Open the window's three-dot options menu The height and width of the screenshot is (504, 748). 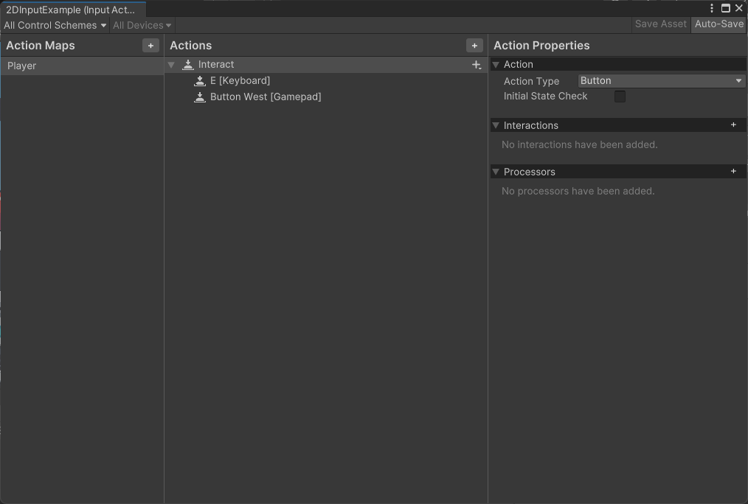[712, 8]
